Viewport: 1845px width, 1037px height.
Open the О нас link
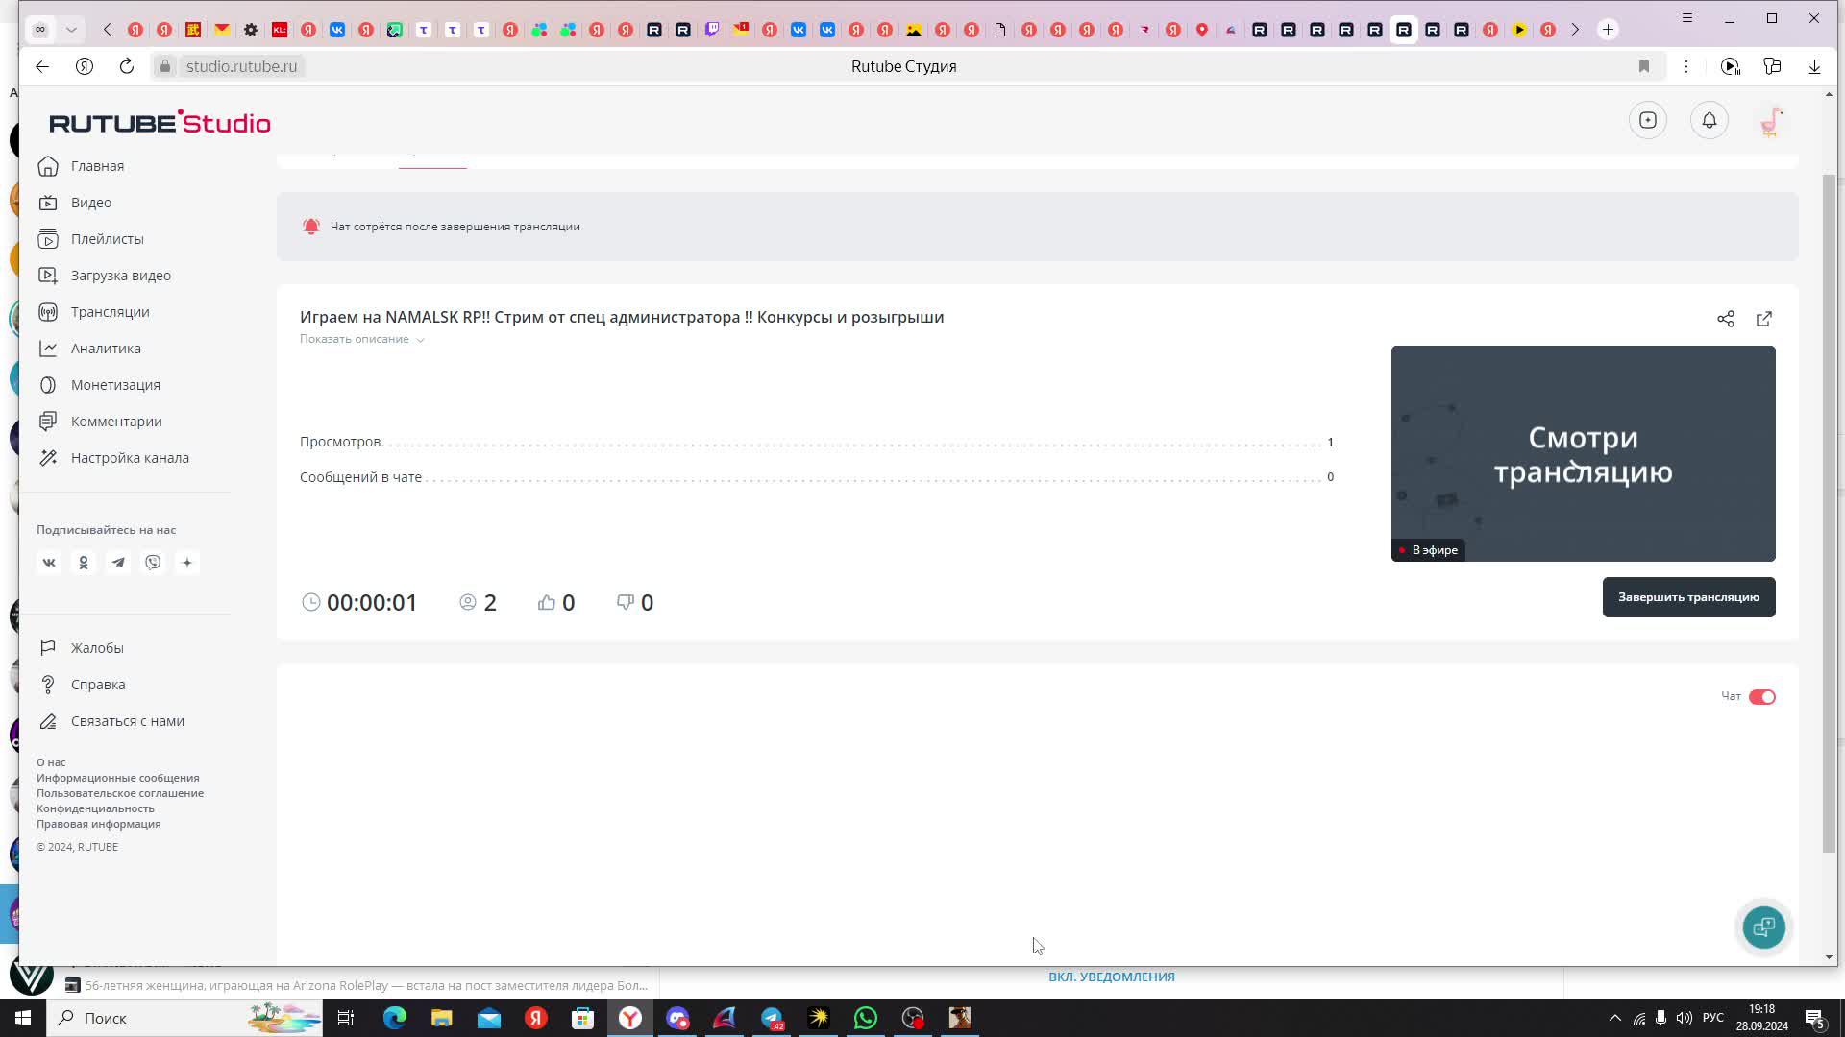coord(51,762)
